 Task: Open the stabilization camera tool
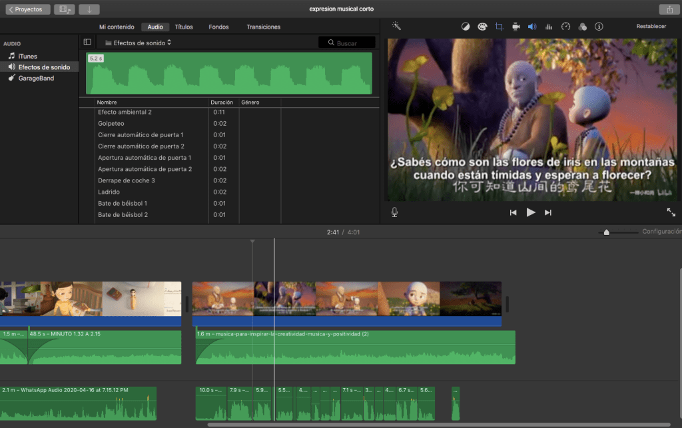click(x=515, y=27)
